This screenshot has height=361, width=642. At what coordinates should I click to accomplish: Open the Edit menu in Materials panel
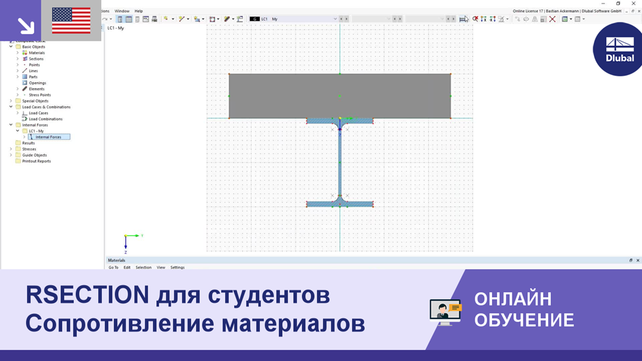tap(127, 267)
